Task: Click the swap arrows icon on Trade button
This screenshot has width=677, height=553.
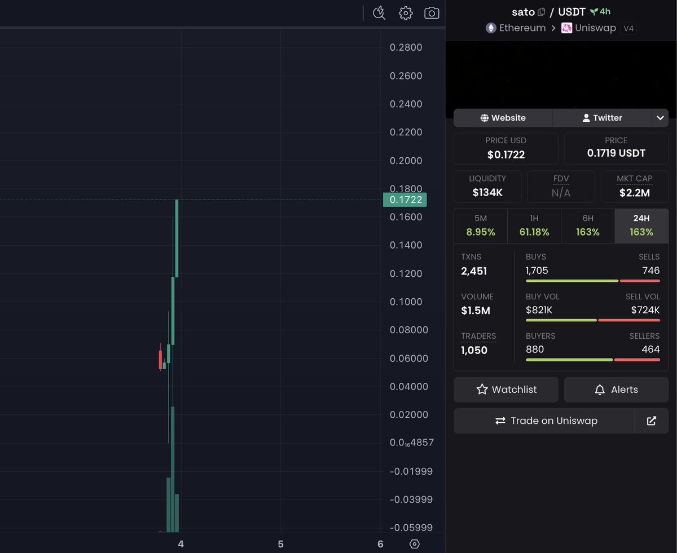Action: point(500,421)
